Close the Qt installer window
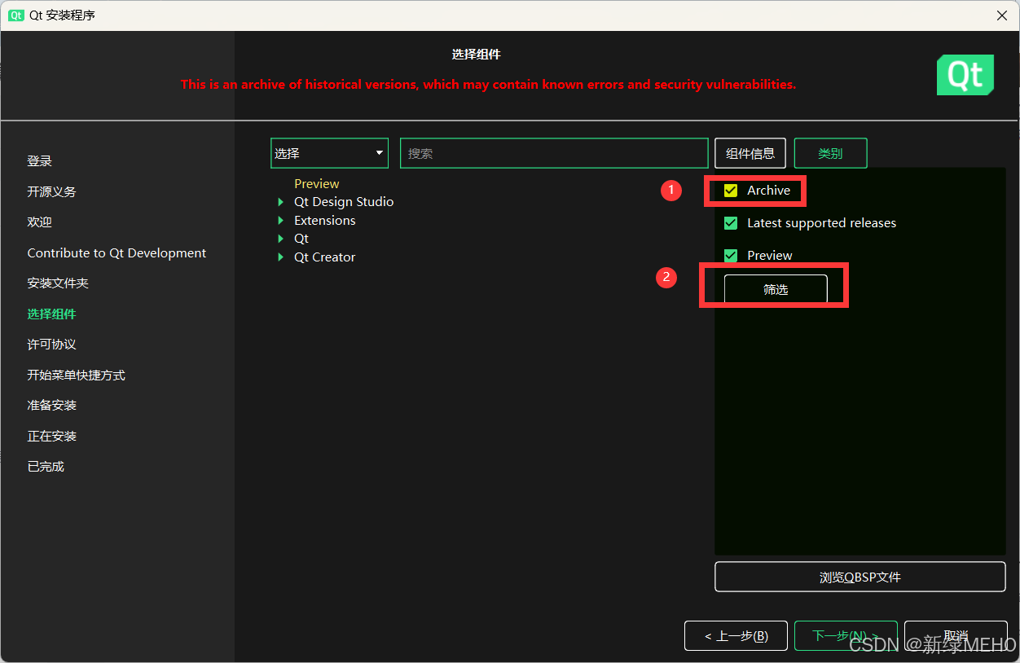The width and height of the screenshot is (1020, 663). pos(1002,15)
